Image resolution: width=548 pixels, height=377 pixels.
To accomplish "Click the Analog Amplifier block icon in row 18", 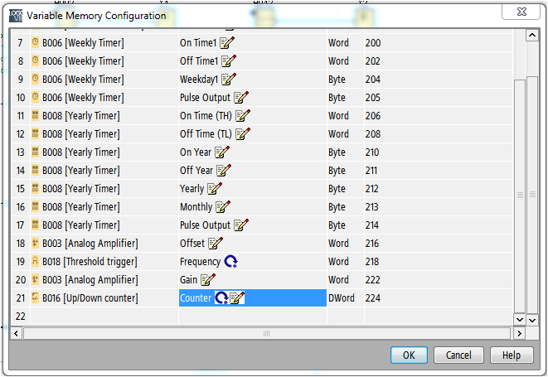I will click(x=35, y=243).
